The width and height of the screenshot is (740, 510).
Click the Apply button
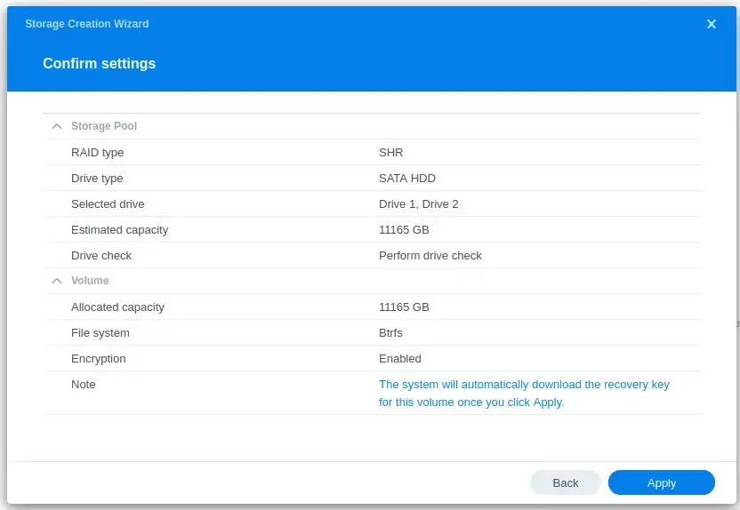(x=661, y=482)
